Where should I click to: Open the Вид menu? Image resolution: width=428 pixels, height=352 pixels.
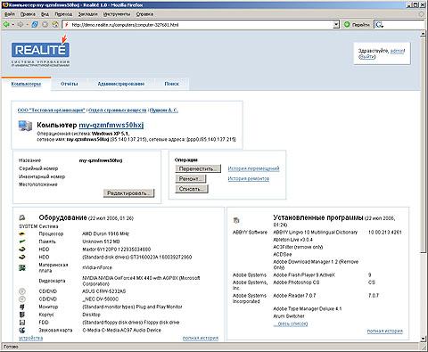[x=45, y=14]
